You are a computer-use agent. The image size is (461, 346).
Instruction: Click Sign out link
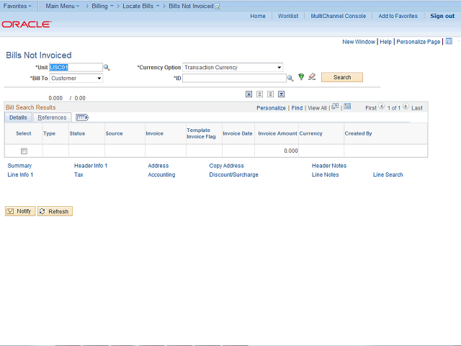tap(442, 16)
